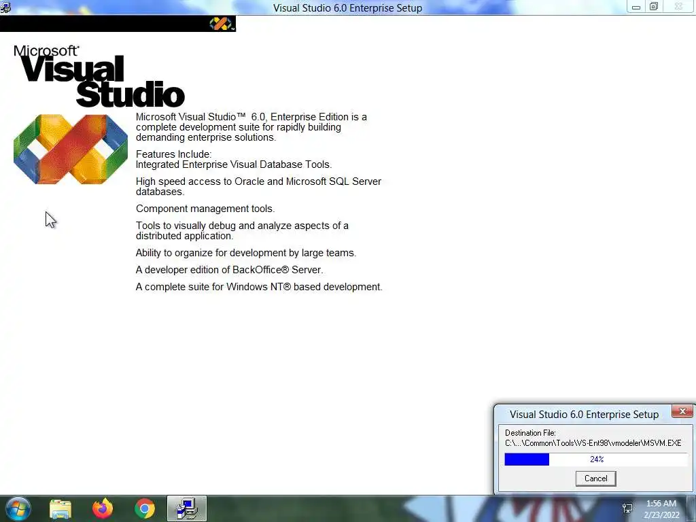Click the Microsoft Visual Studio wordmark

[99, 76]
